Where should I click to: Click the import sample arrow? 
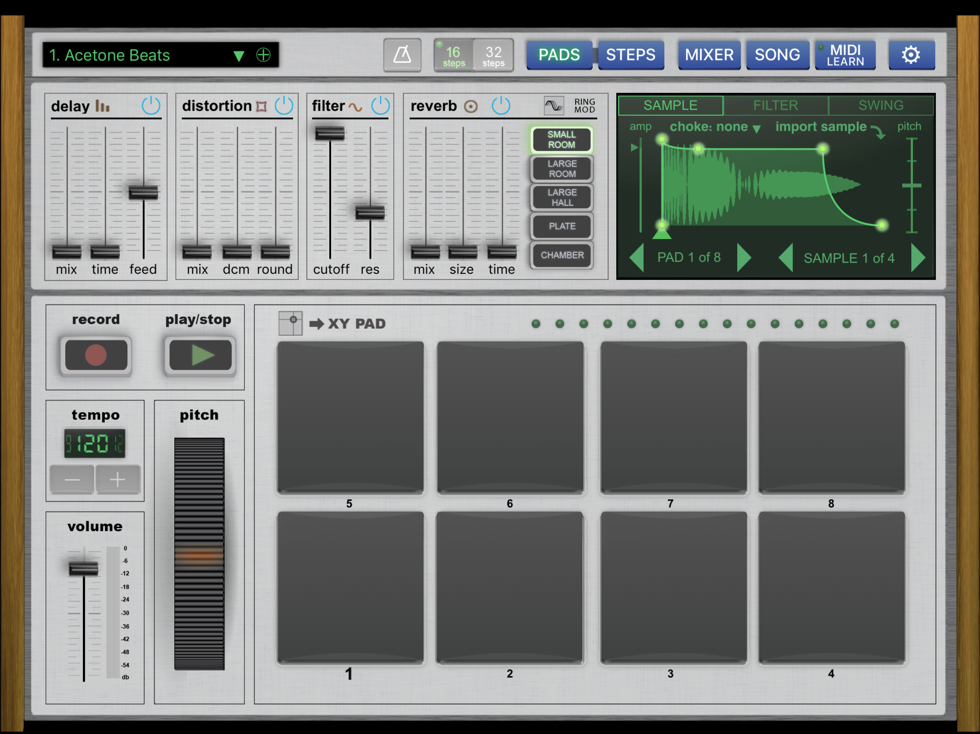pyautogui.click(x=878, y=132)
